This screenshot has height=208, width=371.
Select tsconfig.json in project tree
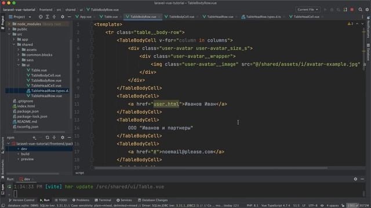click(27, 127)
